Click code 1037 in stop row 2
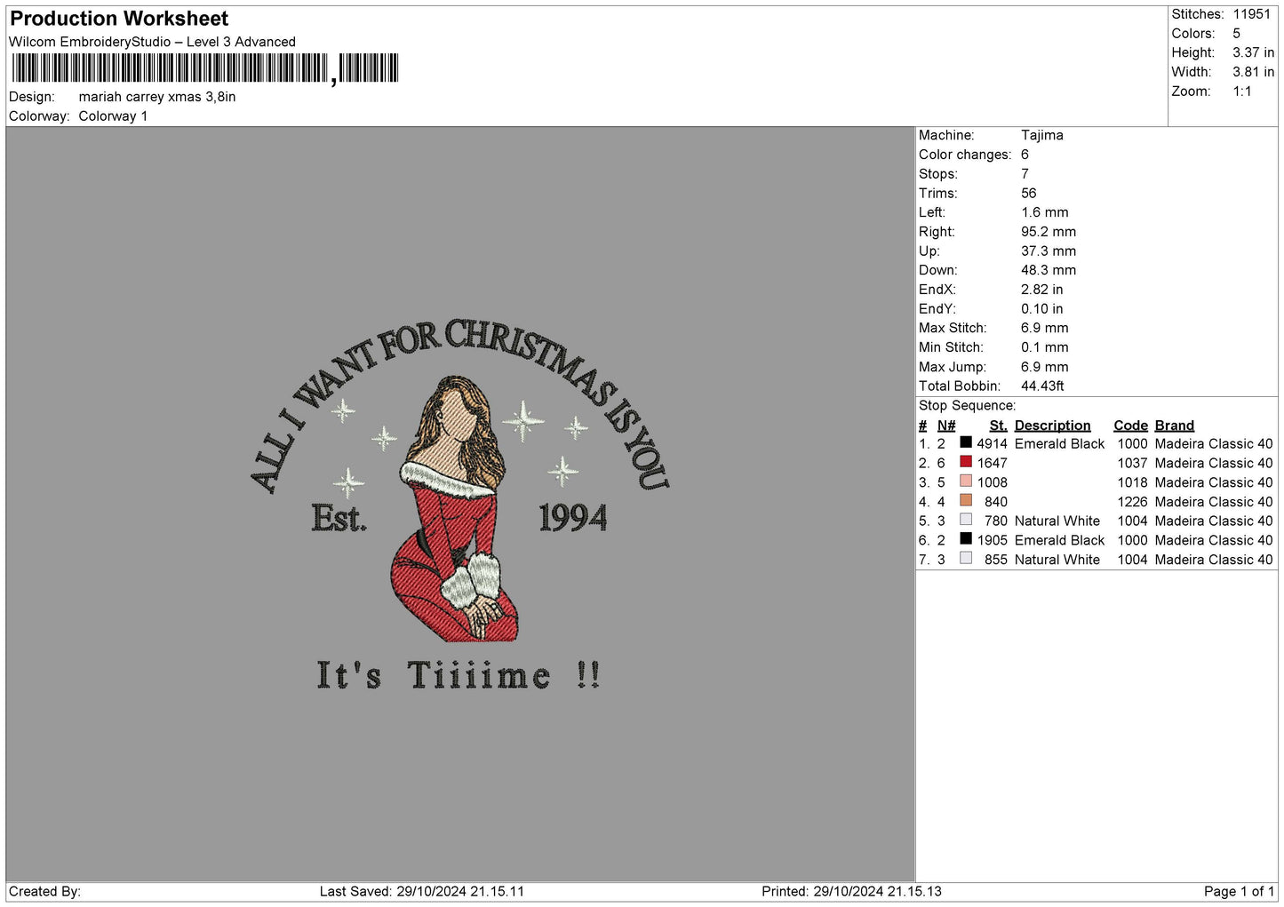 coord(1133,463)
